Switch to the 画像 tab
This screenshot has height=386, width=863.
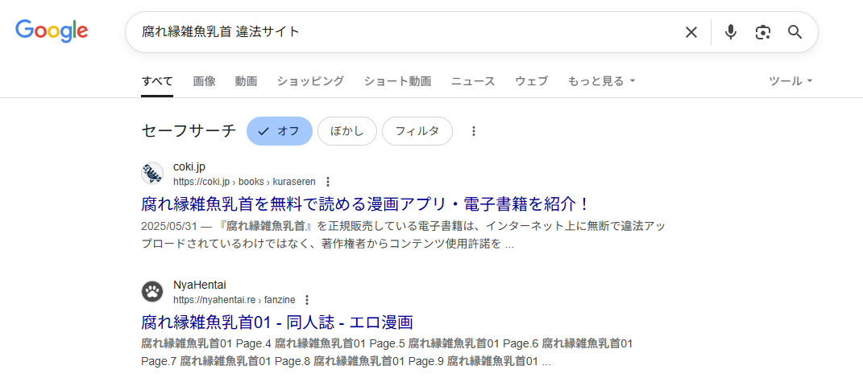(204, 81)
